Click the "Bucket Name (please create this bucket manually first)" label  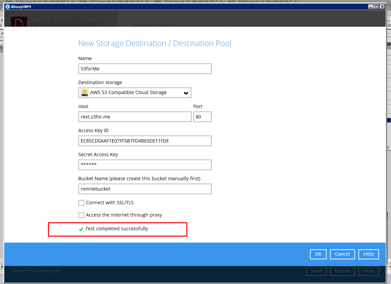(x=139, y=179)
